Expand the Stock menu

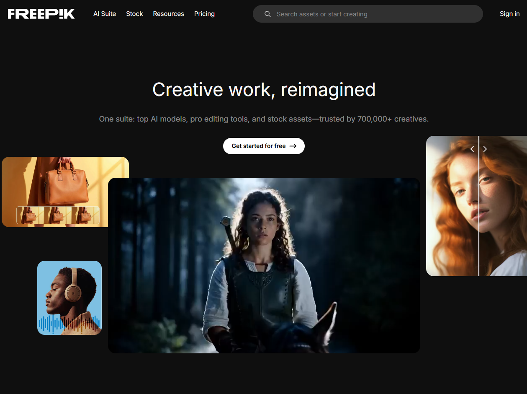pyautogui.click(x=134, y=14)
